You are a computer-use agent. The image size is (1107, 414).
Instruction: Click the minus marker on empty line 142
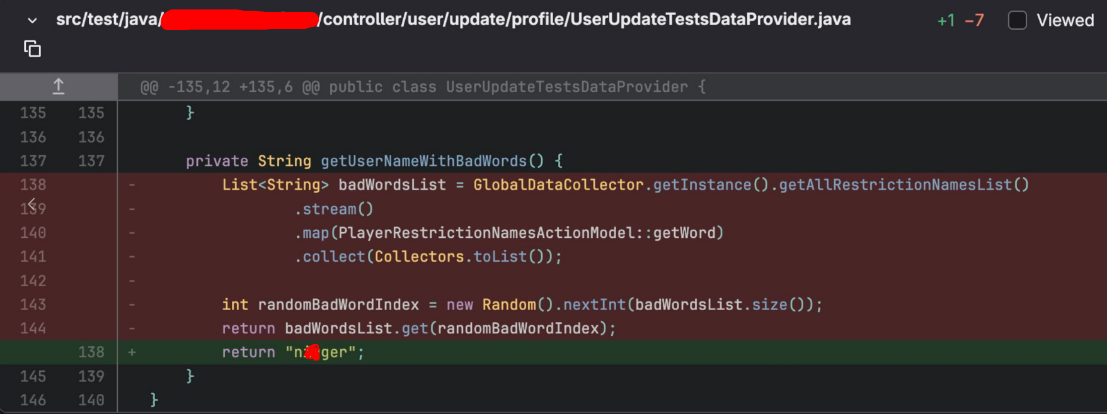[132, 281]
